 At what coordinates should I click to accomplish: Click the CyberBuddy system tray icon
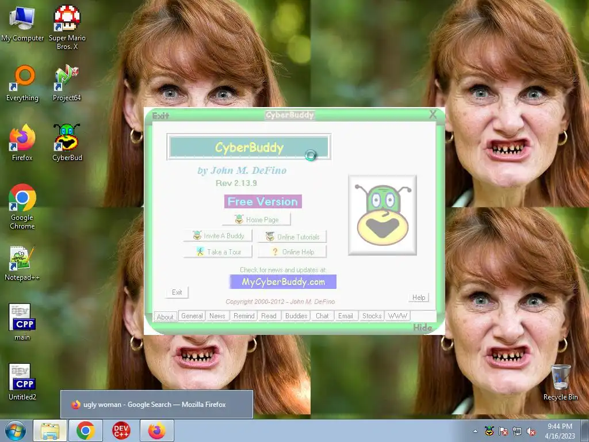point(489,431)
